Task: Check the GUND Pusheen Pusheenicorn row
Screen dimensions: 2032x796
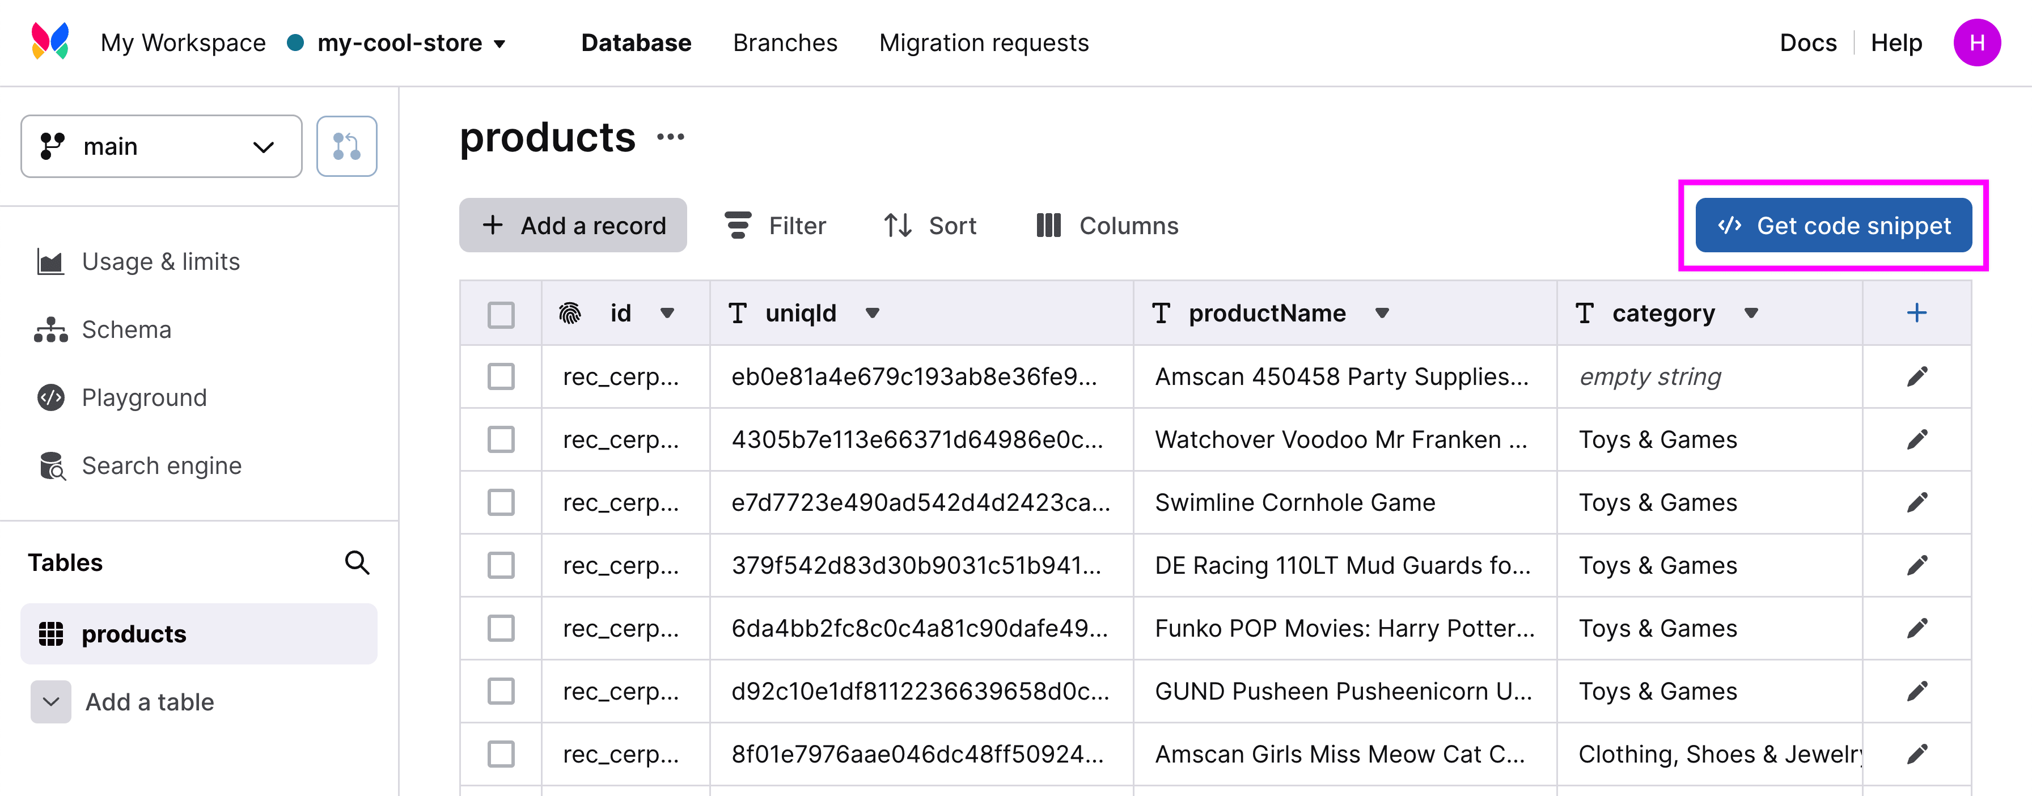Action: click(x=501, y=691)
